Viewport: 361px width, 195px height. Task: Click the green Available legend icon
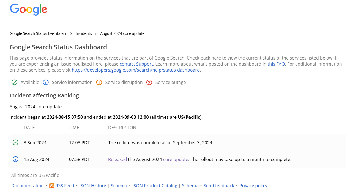14,82
